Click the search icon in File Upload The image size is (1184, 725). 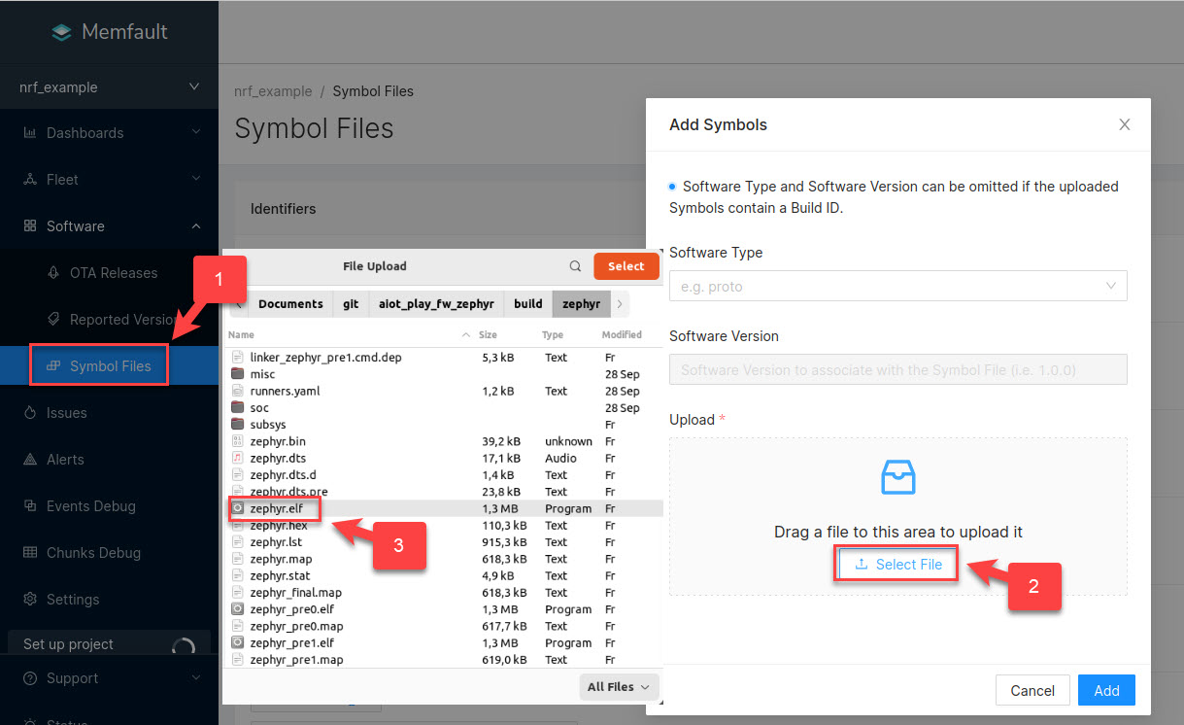pos(575,266)
